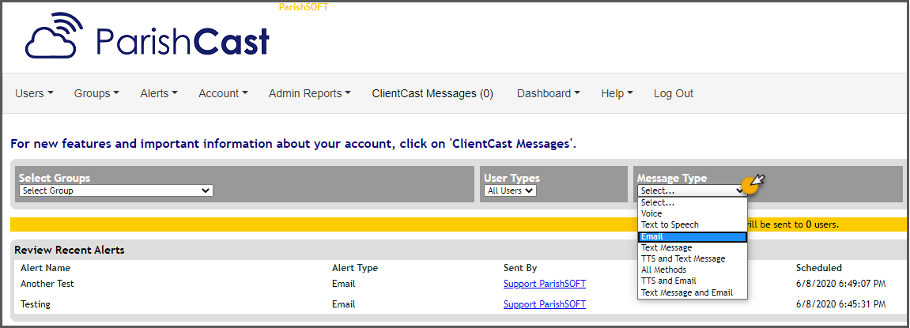Click the ParishCast cloud logo
This screenshot has width=910, height=328.
click(54, 36)
